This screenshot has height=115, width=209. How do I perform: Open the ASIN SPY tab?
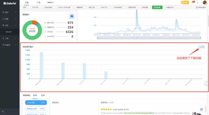(104, 7)
